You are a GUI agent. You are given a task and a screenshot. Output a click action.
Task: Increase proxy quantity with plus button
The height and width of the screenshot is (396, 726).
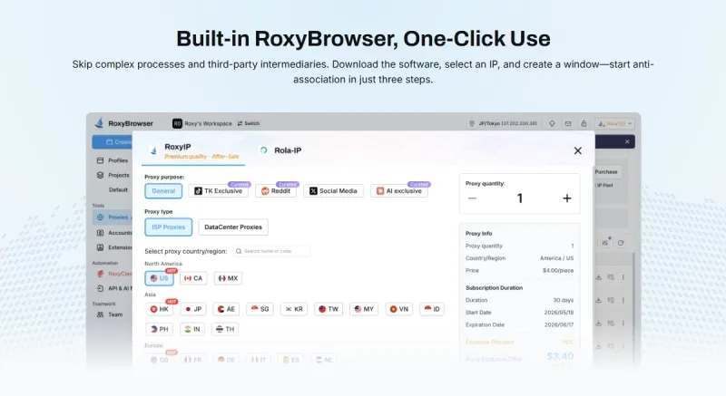[567, 198]
